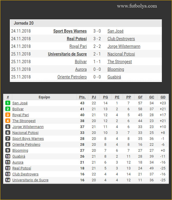Screen dimensions: 172x200
Task: Open Universitario de Sucre fixture link
Action: [67, 54]
